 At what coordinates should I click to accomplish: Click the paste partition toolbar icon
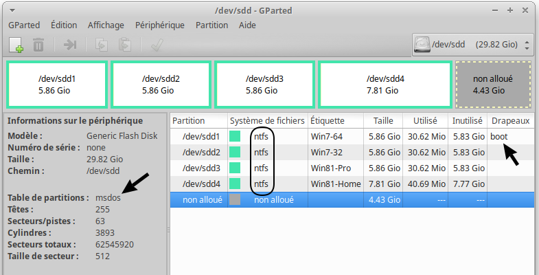(124, 45)
